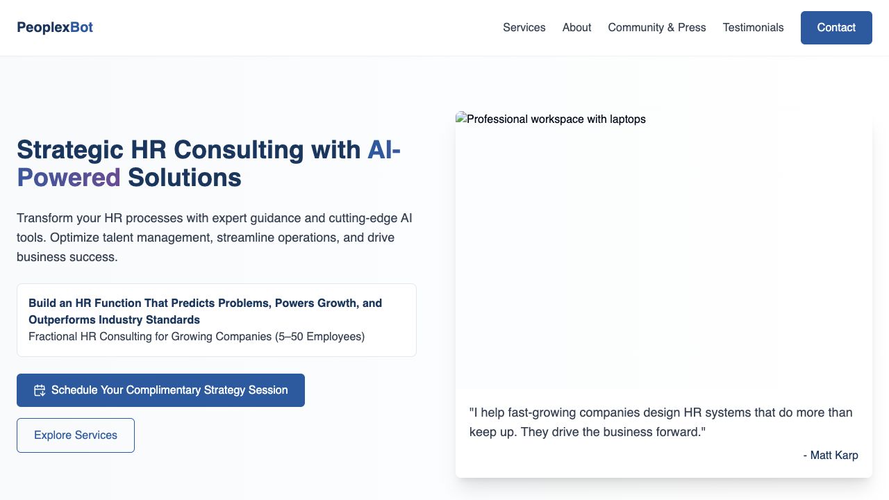Open the Services navigation link
Screen dimensions: 889x500
point(524,28)
